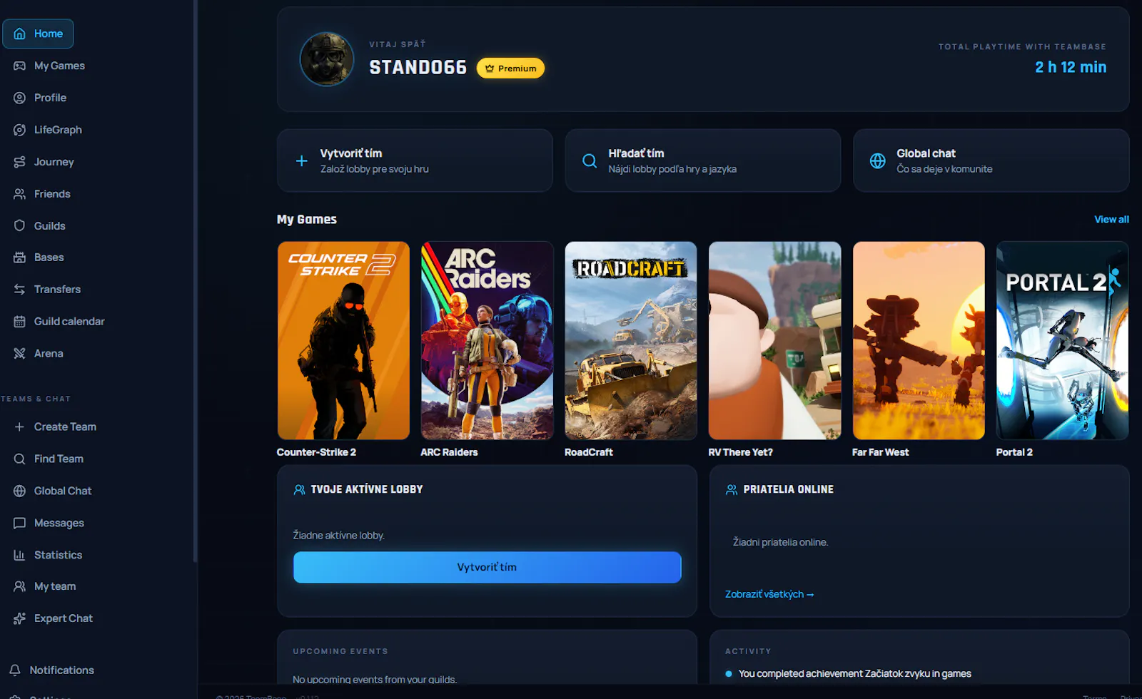Click the Bases label in sidebar
The image size is (1142, 699).
(x=49, y=257)
